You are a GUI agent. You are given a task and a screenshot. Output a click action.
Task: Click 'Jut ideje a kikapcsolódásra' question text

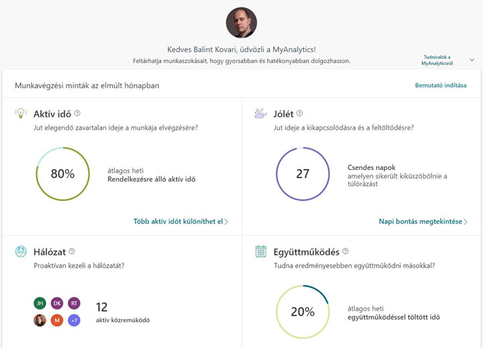[343, 128]
